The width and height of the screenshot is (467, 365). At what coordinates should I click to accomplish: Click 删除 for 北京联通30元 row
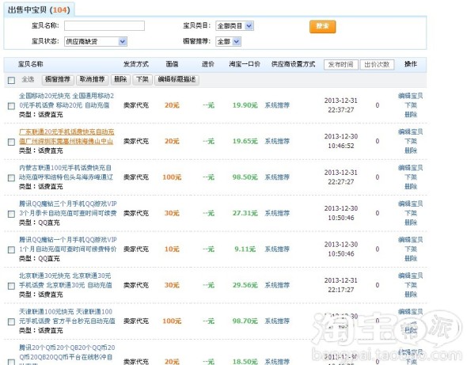click(411, 295)
